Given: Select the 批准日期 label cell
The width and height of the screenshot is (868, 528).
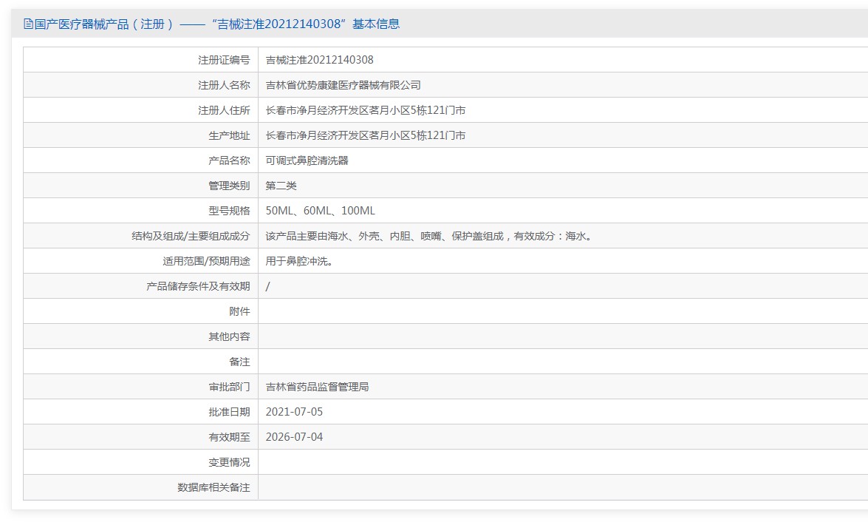Looking at the screenshot, I should coord(140,412).
